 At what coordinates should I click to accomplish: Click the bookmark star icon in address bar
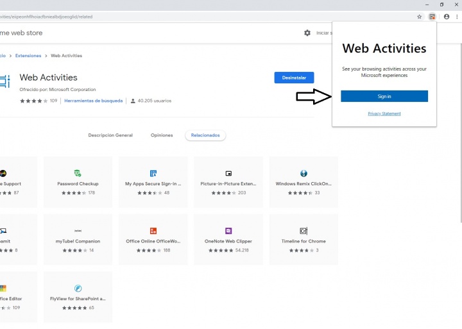[419, 17]
